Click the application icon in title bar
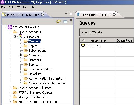The height and width of the screenshot is (105, 134). coord(2,2)
